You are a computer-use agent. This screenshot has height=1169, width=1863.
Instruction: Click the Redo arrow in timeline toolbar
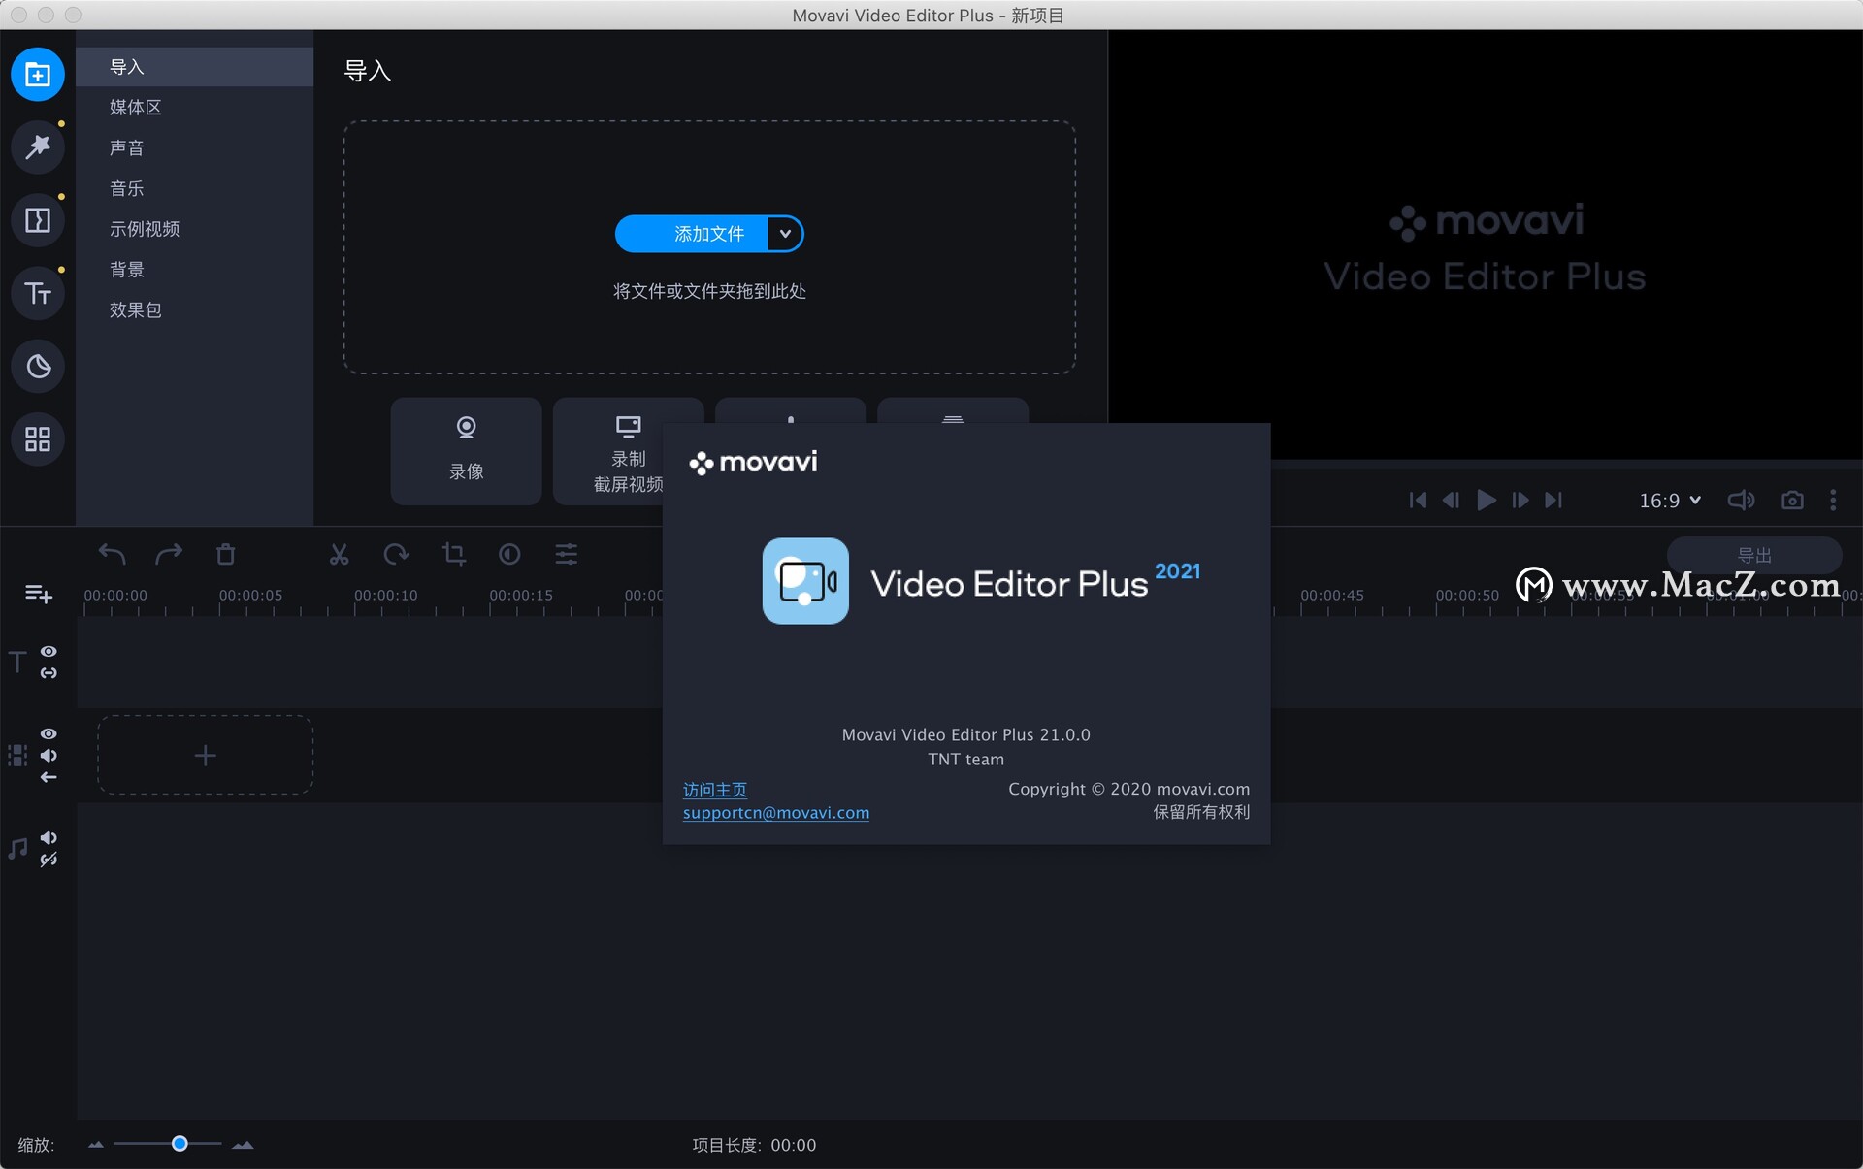click(x=169, y=554)
